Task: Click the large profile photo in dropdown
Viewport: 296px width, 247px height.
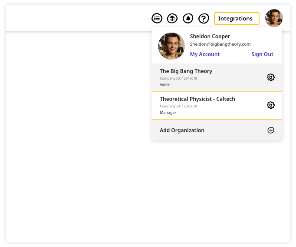Action: point(171,46)
